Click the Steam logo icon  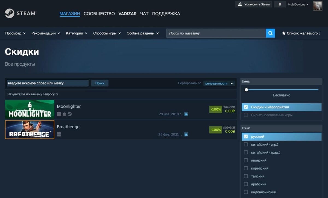(x=10, y=13)
